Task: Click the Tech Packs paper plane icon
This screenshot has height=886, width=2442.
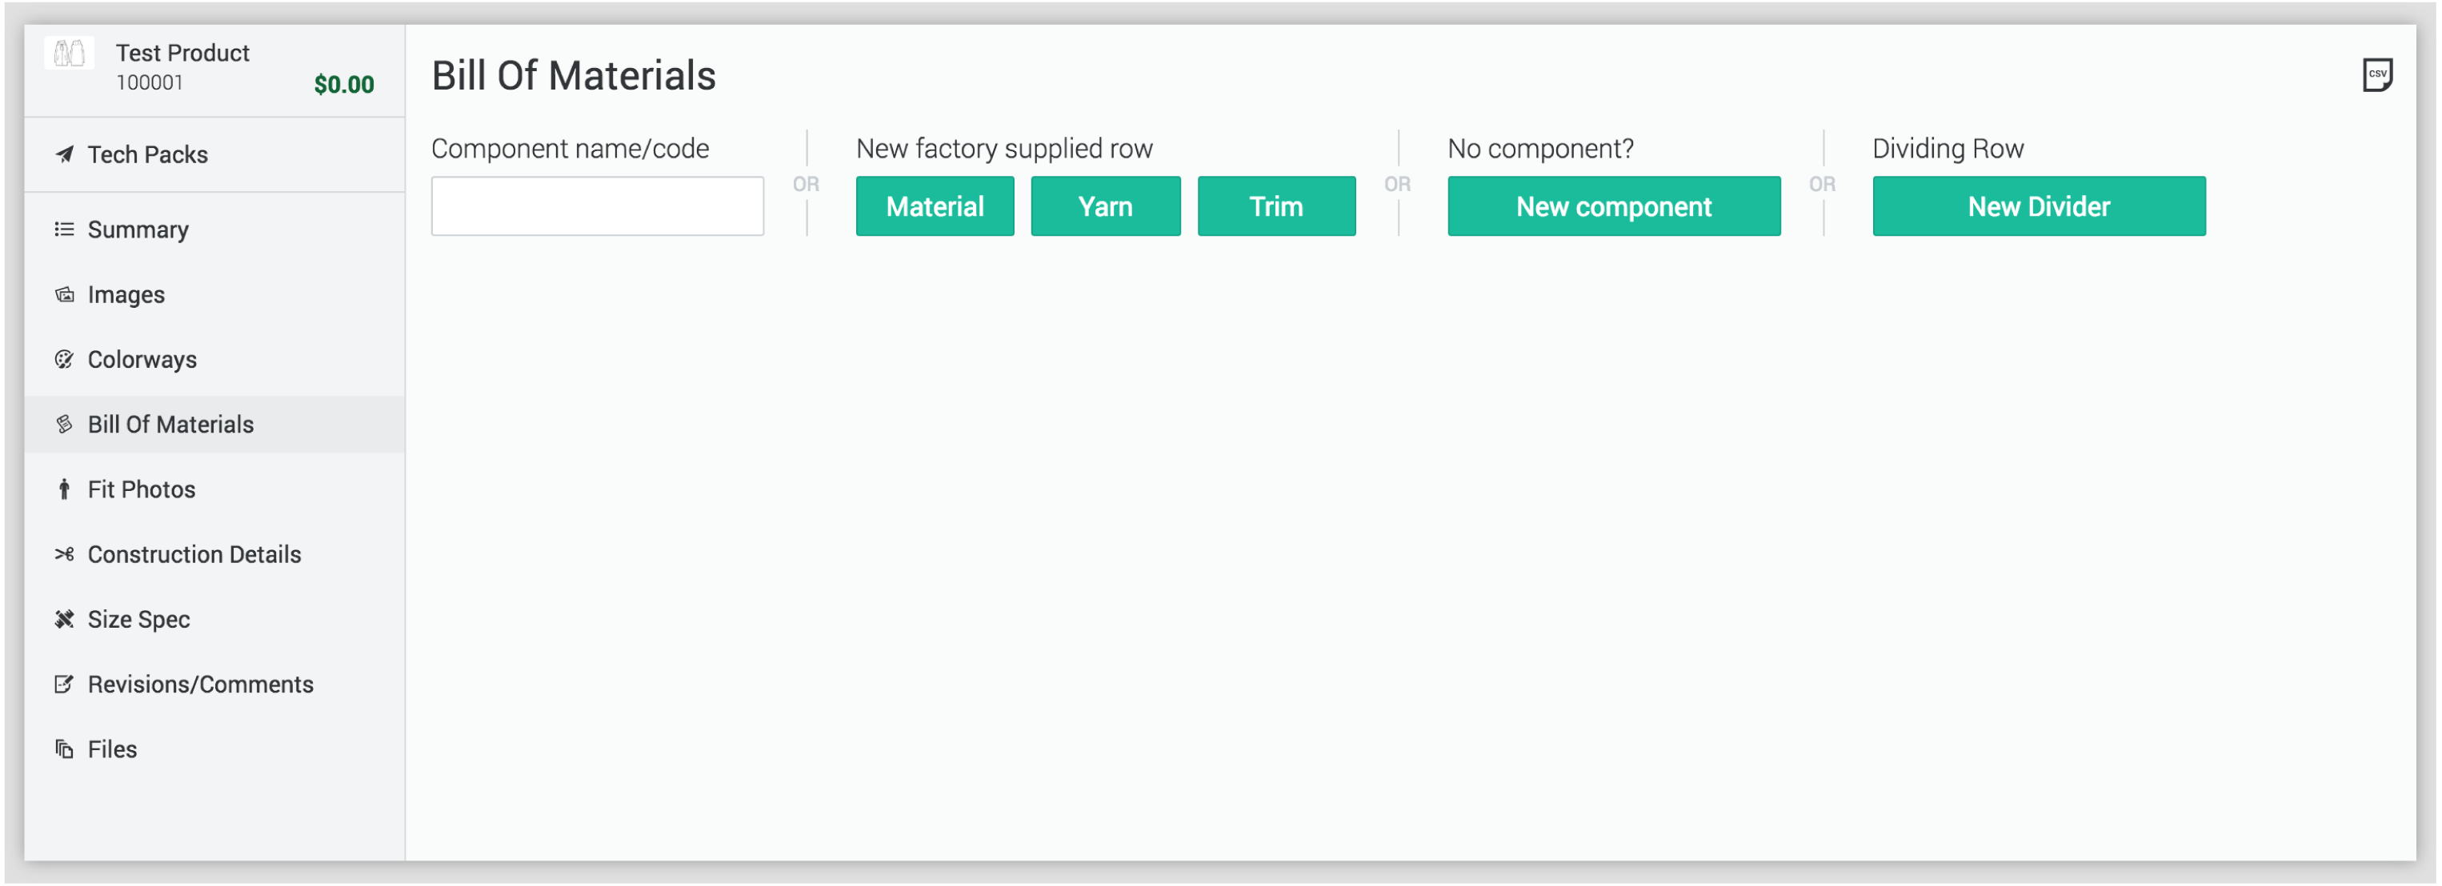Action: 65,154
